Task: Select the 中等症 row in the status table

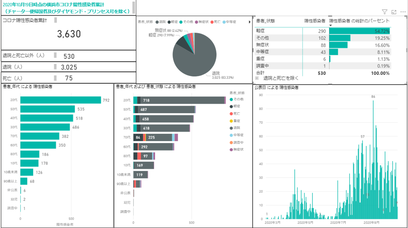Action: 323,52
